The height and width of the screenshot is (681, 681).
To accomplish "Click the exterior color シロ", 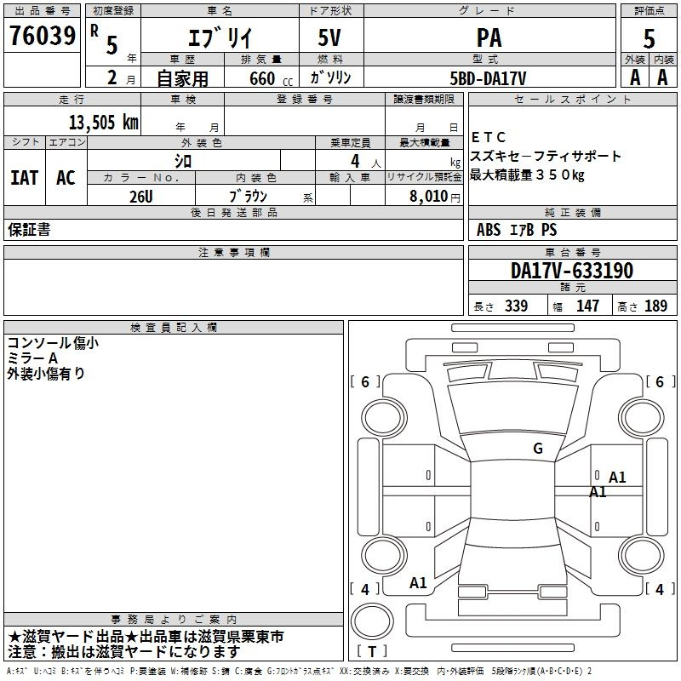I will click(183, 161).
